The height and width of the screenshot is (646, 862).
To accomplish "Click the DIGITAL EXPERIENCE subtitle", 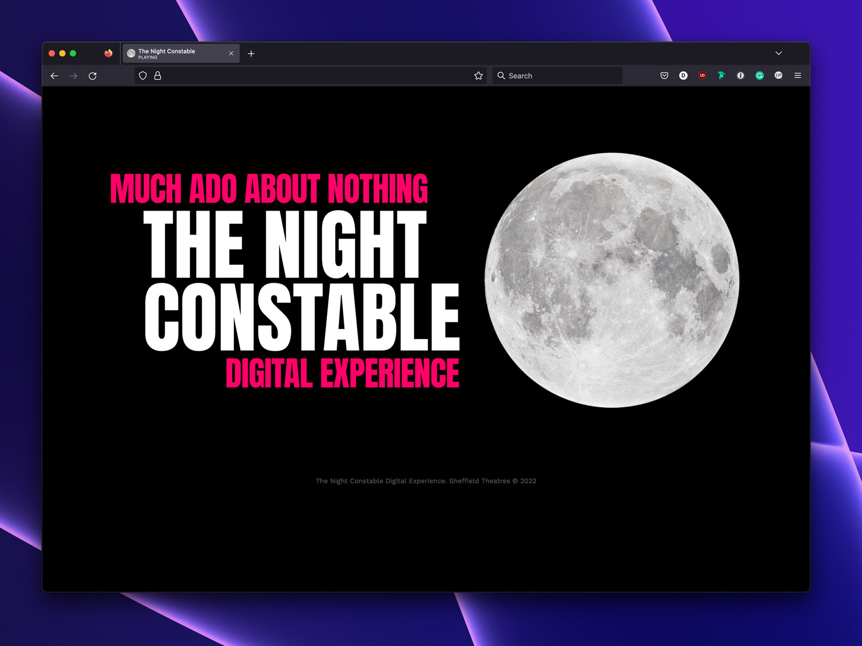I will coord(343,373).
